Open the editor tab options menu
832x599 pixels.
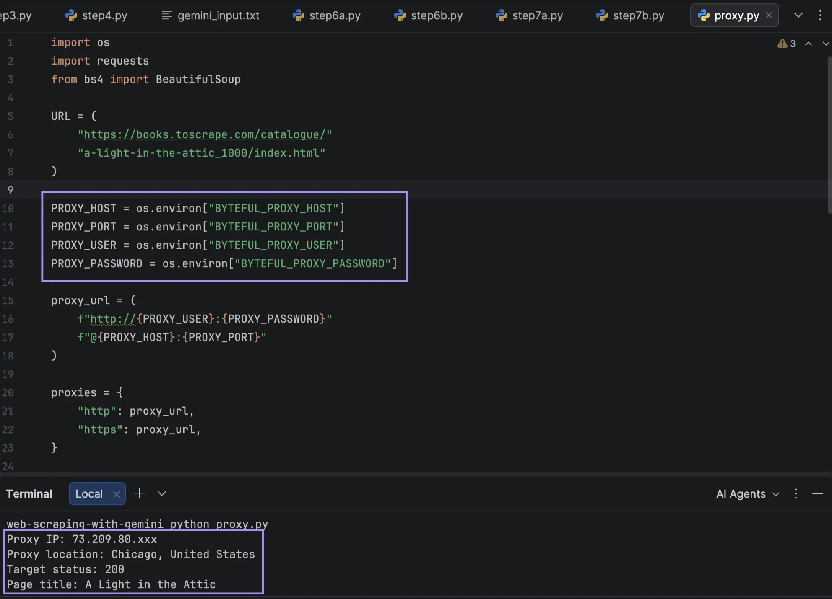coord(820,15)
